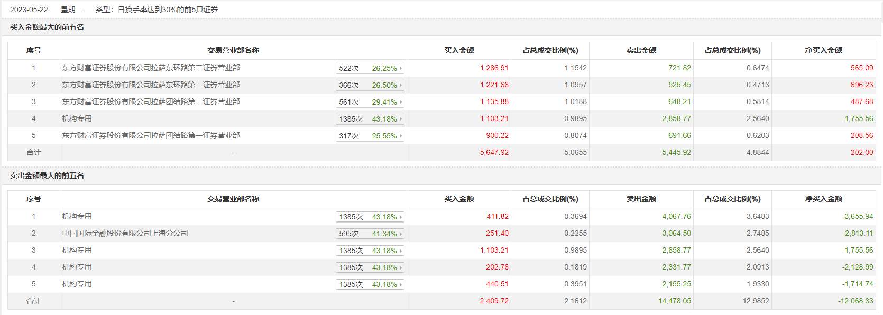Click the arrow beside 595次 41.34%
The height and width of the screenshot is (315, 883).
401,234
